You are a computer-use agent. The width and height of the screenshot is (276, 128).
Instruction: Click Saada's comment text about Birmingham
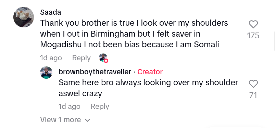pos(134,34)
